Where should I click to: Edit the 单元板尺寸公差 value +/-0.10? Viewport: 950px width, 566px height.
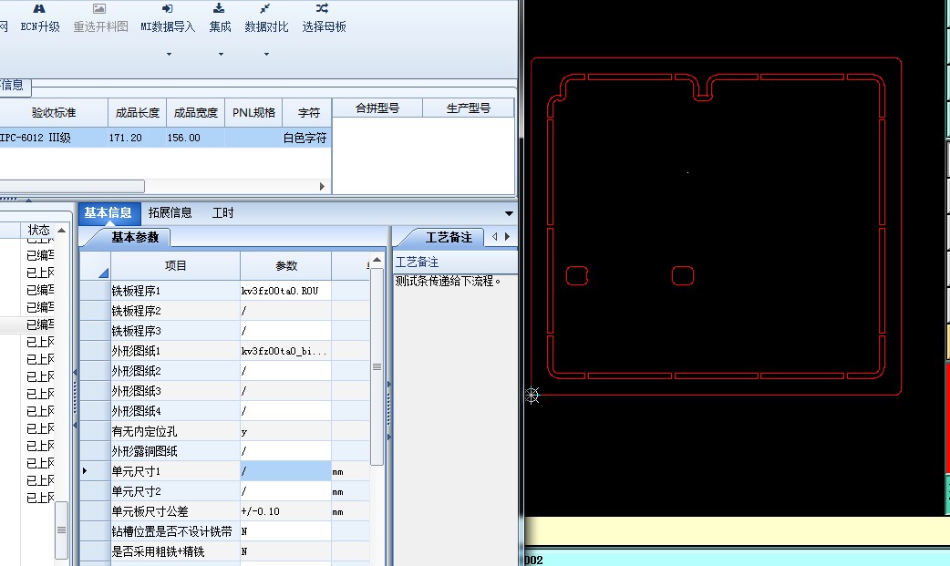click(x=286, y=511)
